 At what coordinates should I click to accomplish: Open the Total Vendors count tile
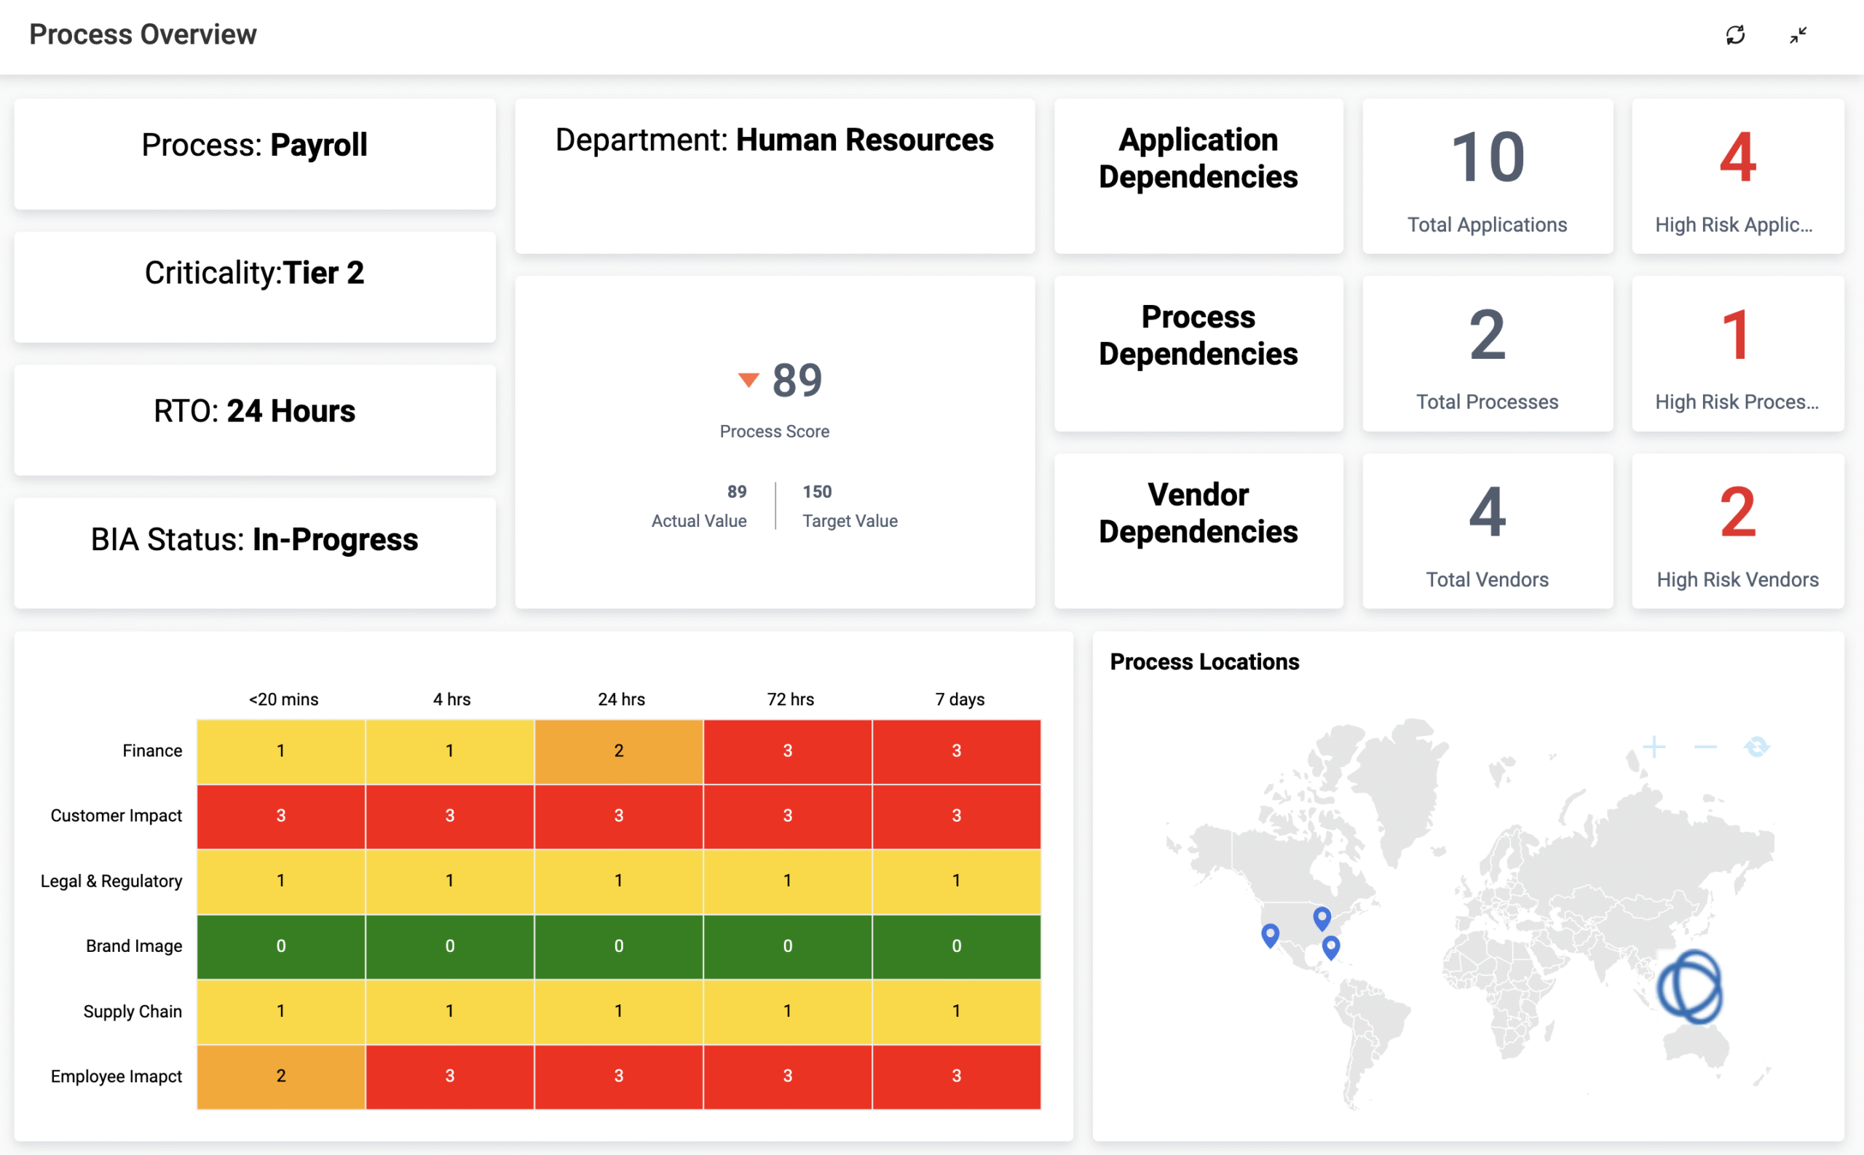[x=1486, y=531]
